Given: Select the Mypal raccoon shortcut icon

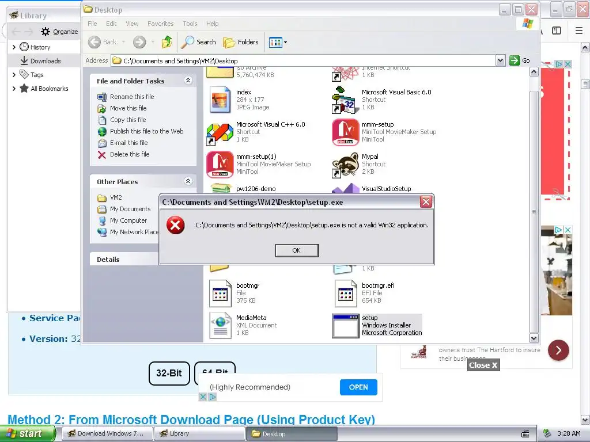Looking at the screenshot, I should 346,165.
